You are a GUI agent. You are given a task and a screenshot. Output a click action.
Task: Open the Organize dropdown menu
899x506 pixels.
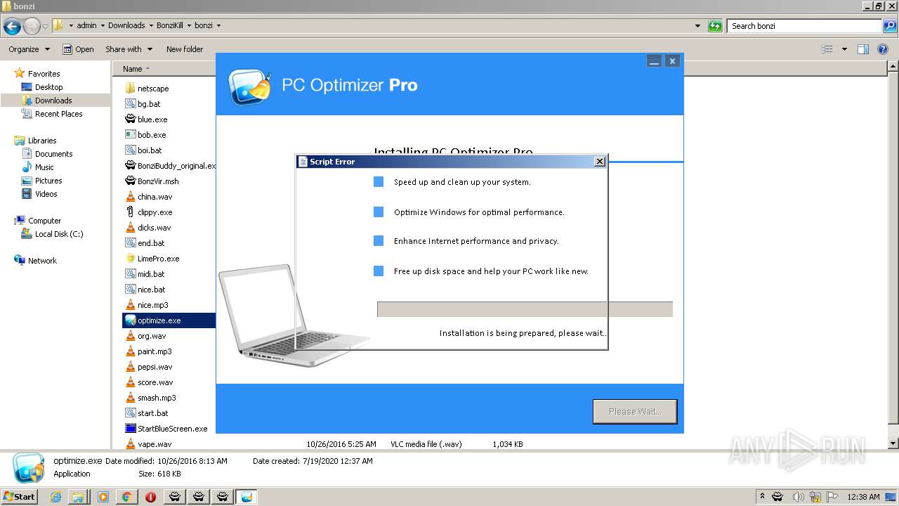coord(29,49)
